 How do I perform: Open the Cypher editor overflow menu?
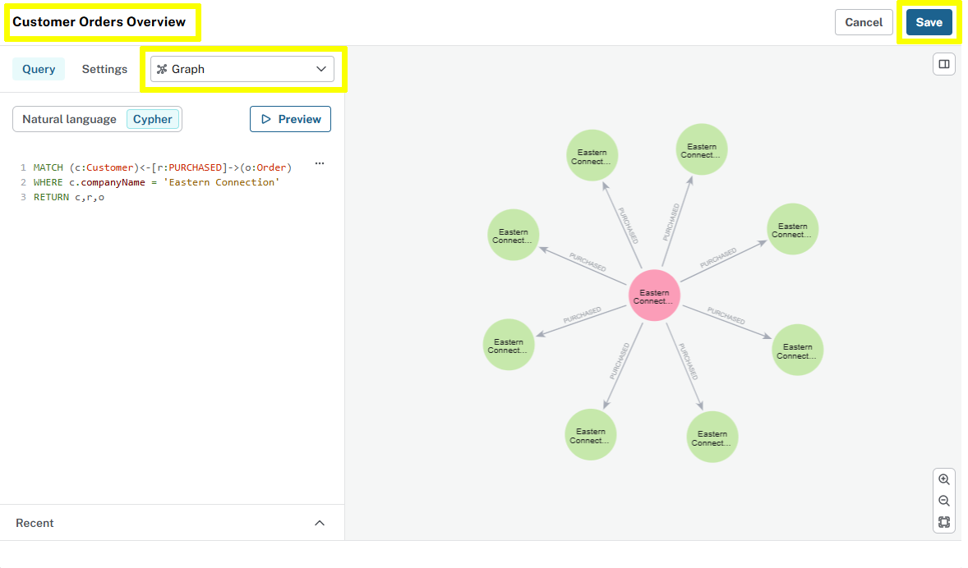coord(319,163)
